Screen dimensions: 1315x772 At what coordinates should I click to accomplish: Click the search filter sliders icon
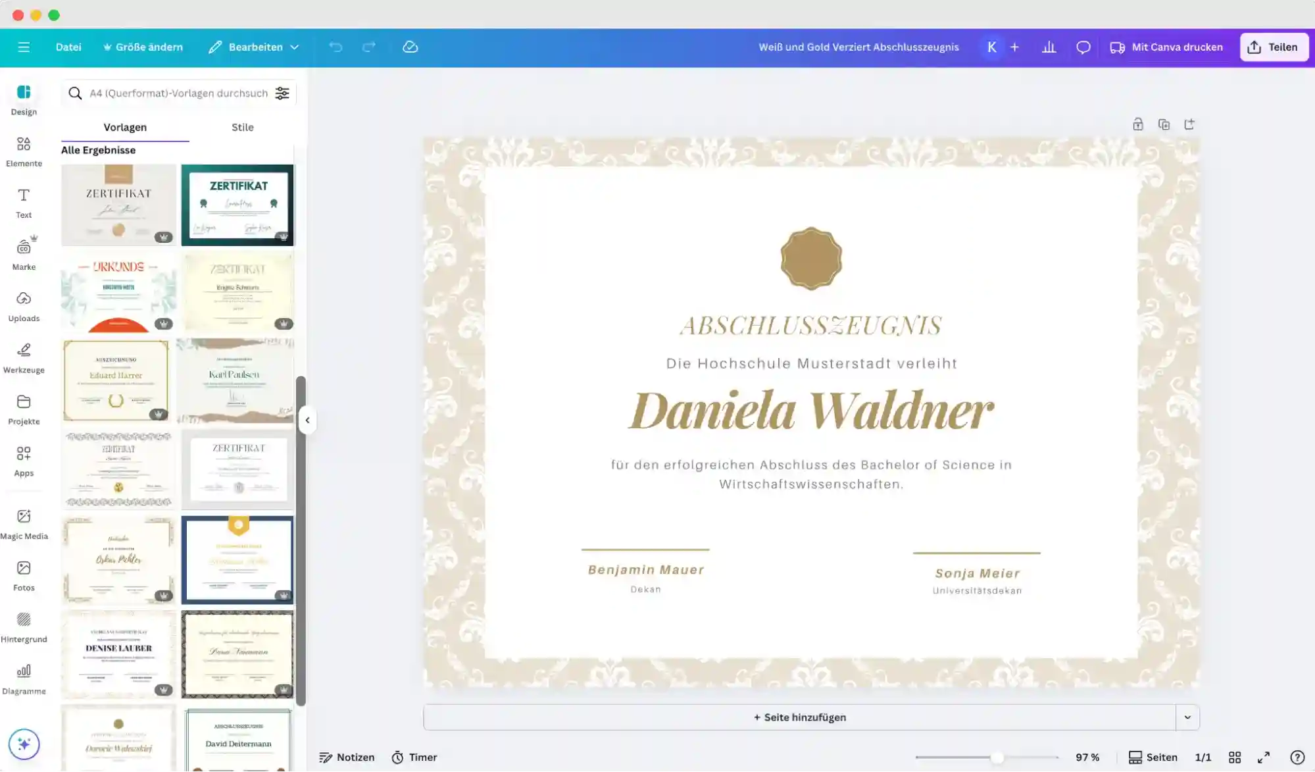282,93
